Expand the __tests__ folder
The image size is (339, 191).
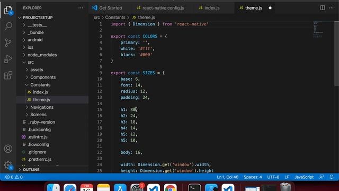tap(37, 25)
